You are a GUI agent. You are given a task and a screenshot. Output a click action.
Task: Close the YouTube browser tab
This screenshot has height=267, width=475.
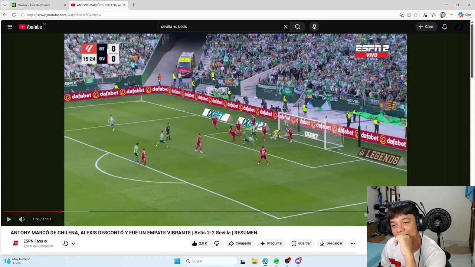point(124,5)
